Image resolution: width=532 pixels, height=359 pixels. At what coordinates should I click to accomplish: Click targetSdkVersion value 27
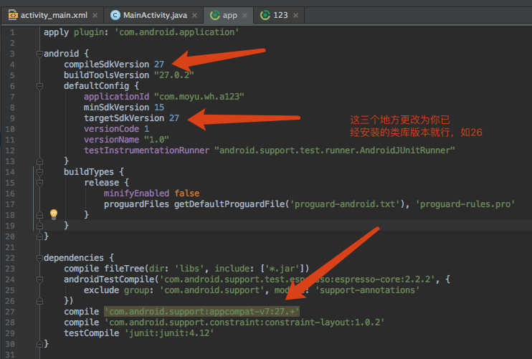tap(174, 118)
